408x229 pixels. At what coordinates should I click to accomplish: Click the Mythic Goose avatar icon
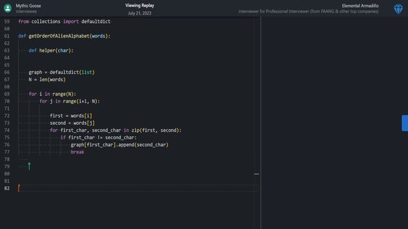8,8
